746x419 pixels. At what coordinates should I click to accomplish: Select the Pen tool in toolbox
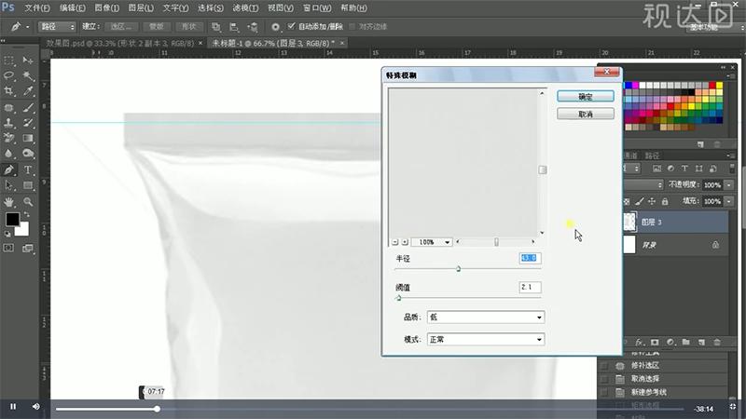9,170
